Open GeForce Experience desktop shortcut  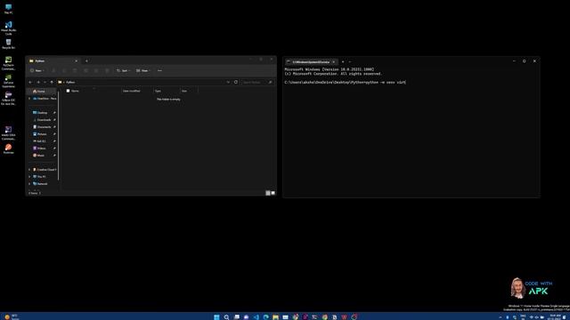tap(8, 81)
